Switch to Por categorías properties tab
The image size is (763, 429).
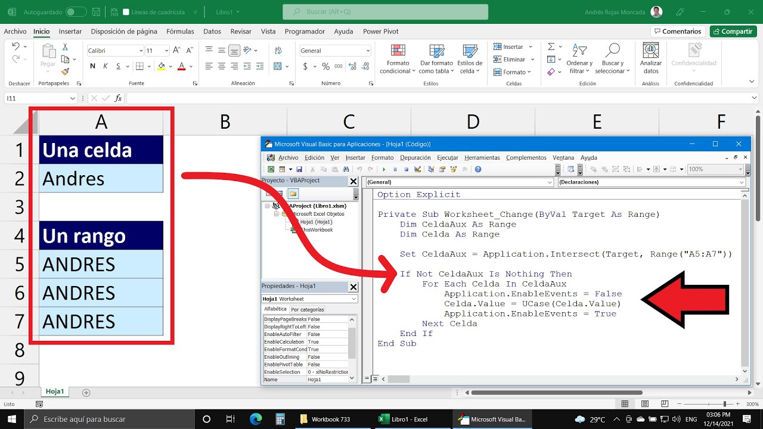(x=308, y=310)
